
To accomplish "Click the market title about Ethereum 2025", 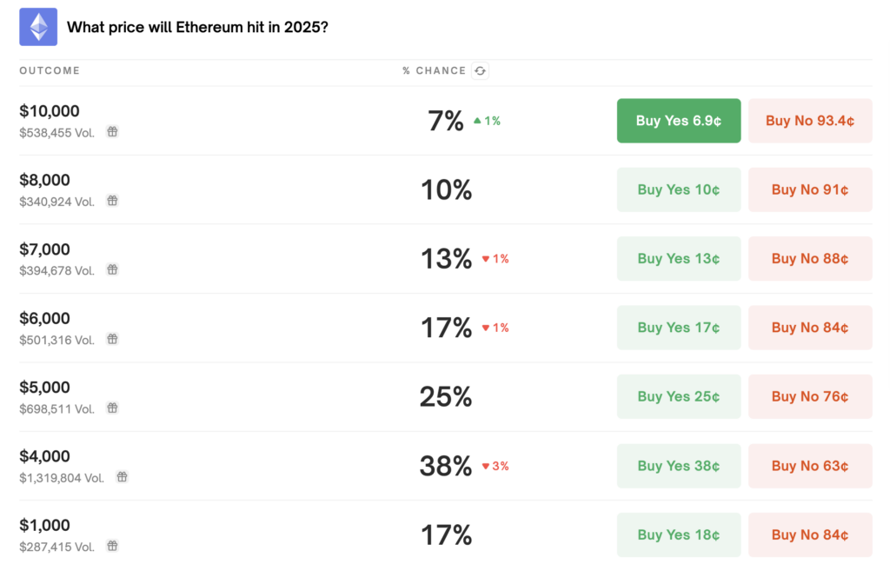I will [x=197, y=27].
